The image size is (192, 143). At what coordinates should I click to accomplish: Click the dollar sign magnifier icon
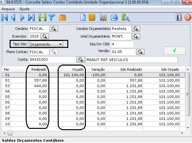pyautogui.click(x=126, y=18)
